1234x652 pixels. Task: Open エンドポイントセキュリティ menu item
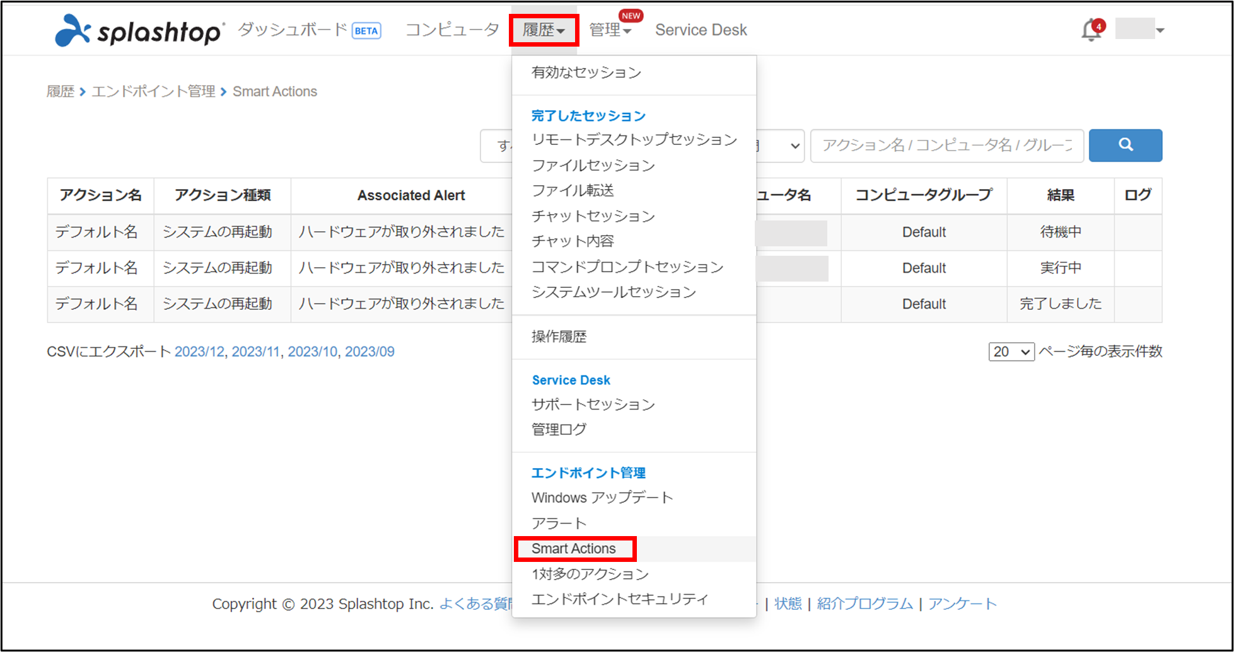coord(620,599)
